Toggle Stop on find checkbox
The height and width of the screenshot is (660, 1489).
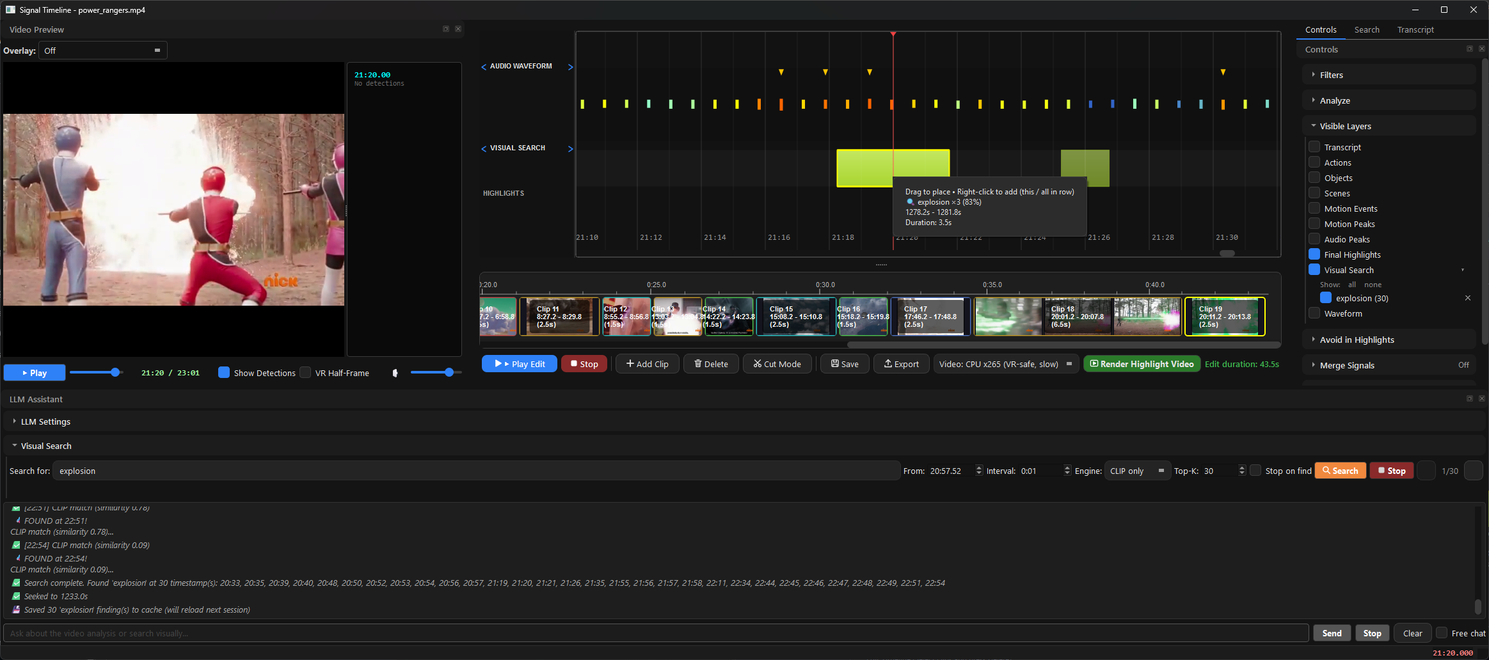(1255, 470)
